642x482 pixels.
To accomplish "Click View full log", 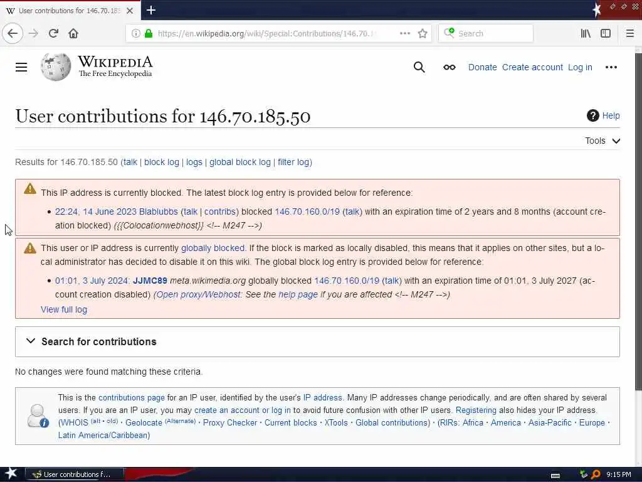I will click(64, 310).
